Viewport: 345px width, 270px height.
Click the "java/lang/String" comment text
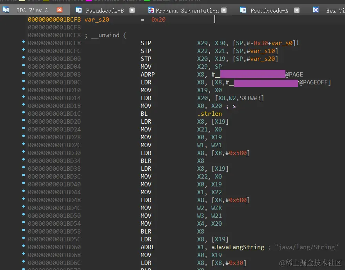[306, 247]
